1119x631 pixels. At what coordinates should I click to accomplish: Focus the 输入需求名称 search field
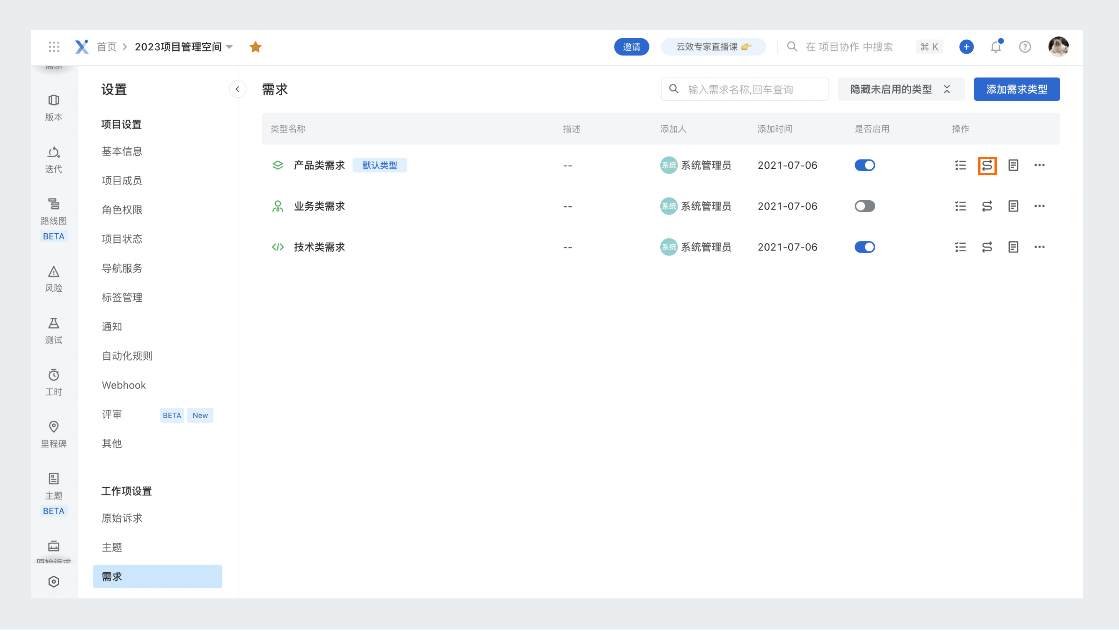click(744, 90)
